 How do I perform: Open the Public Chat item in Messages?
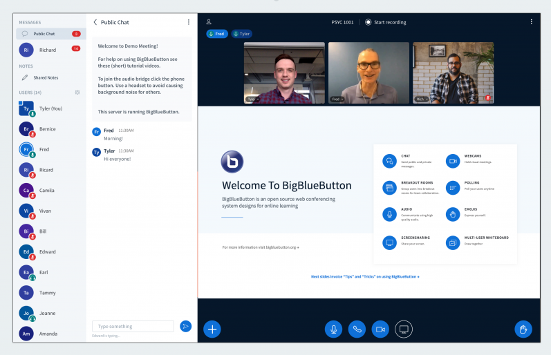coord(51,34)
